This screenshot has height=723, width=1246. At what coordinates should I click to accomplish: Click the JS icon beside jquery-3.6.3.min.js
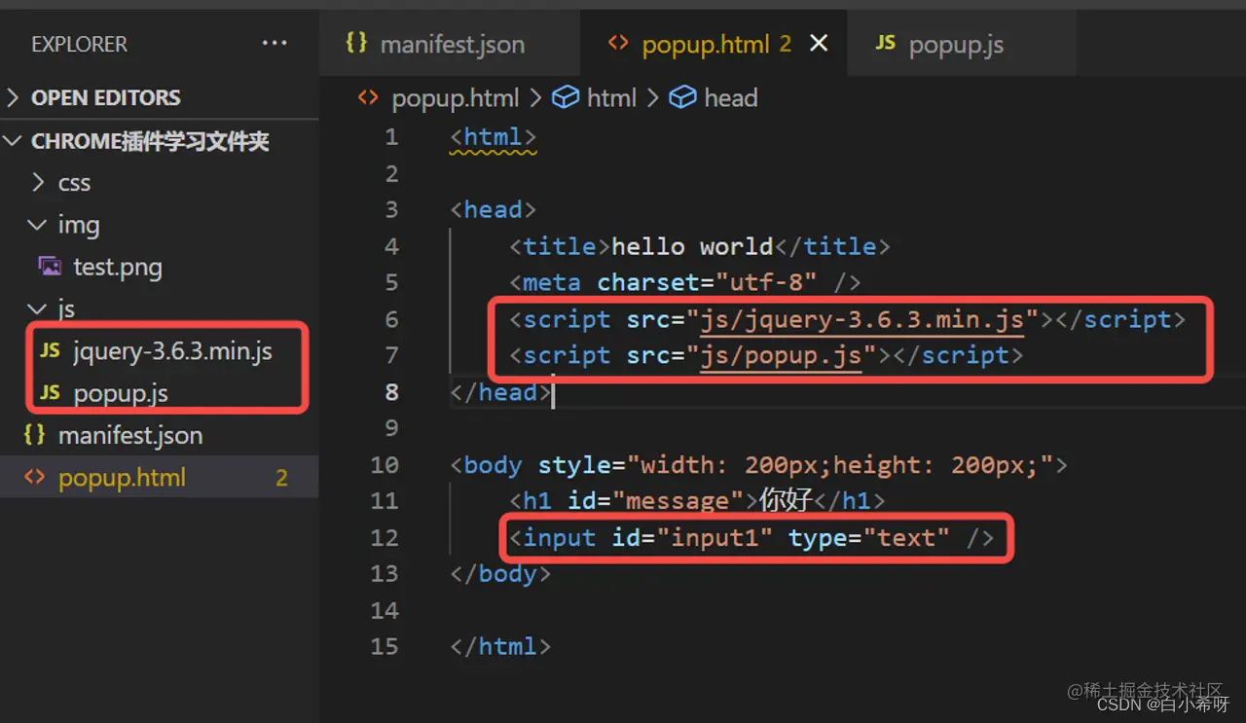coord(51,350)
